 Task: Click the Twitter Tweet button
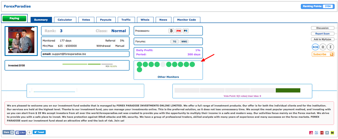point(39,132)
